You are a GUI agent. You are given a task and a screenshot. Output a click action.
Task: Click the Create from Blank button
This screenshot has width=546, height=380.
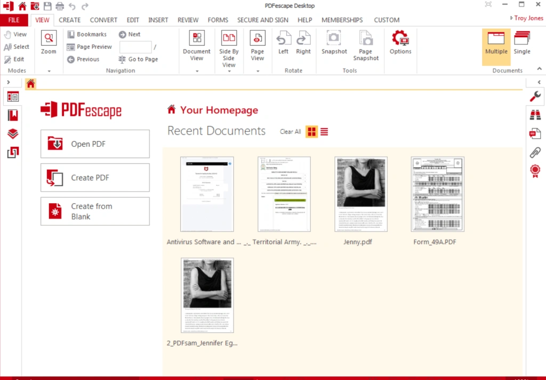(x=95, y=211)
